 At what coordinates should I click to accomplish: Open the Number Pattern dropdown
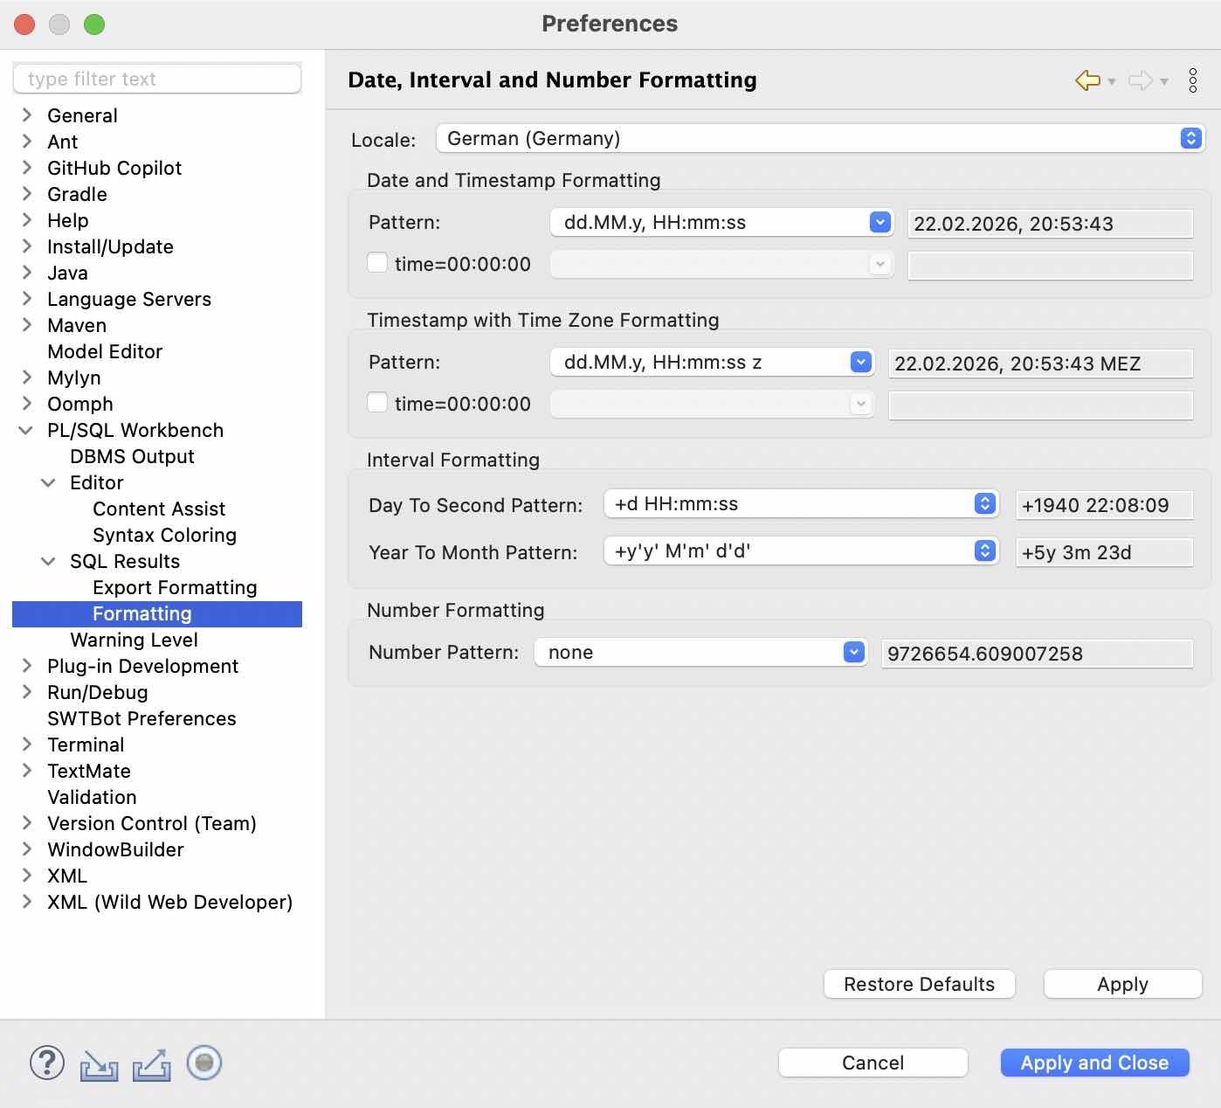[x=852, y=652]
